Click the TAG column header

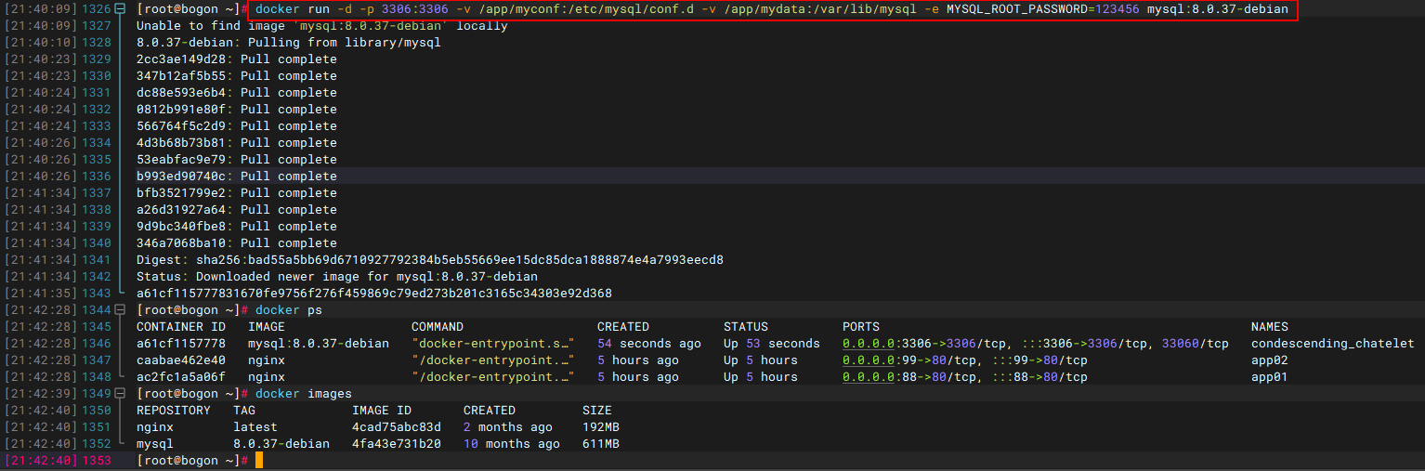244,411
